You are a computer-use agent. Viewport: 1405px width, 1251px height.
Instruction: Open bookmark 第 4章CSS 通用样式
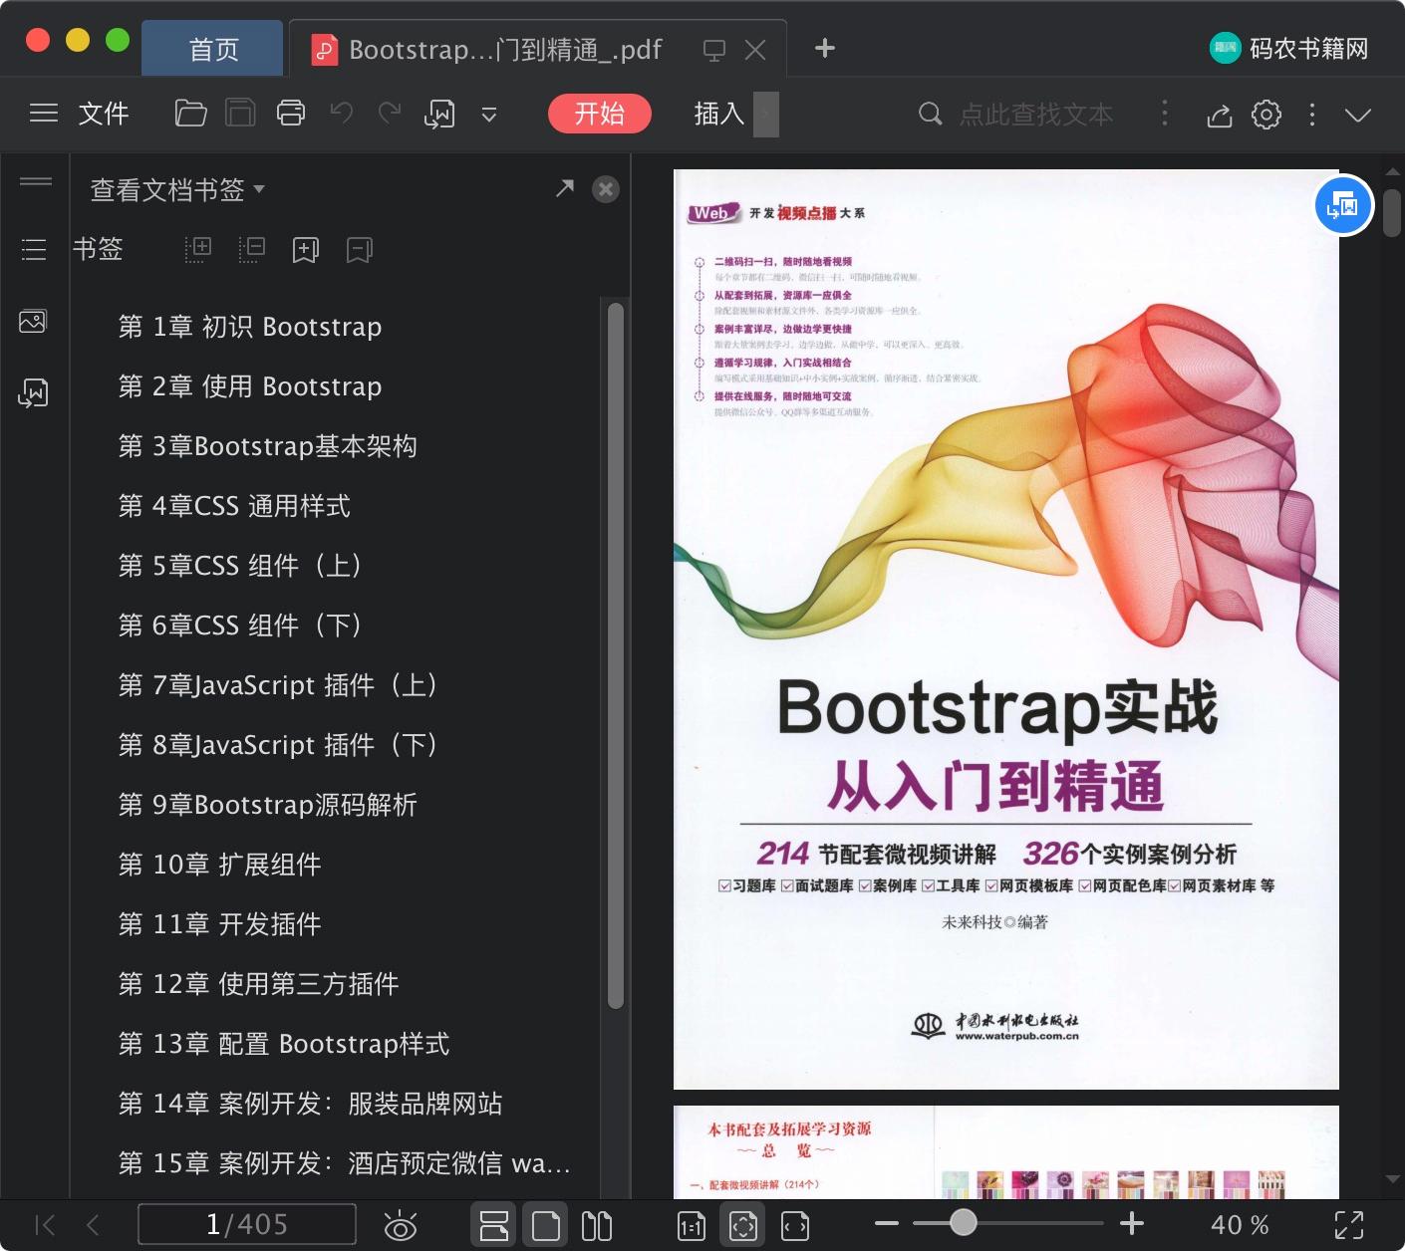[x=234, y=506]
